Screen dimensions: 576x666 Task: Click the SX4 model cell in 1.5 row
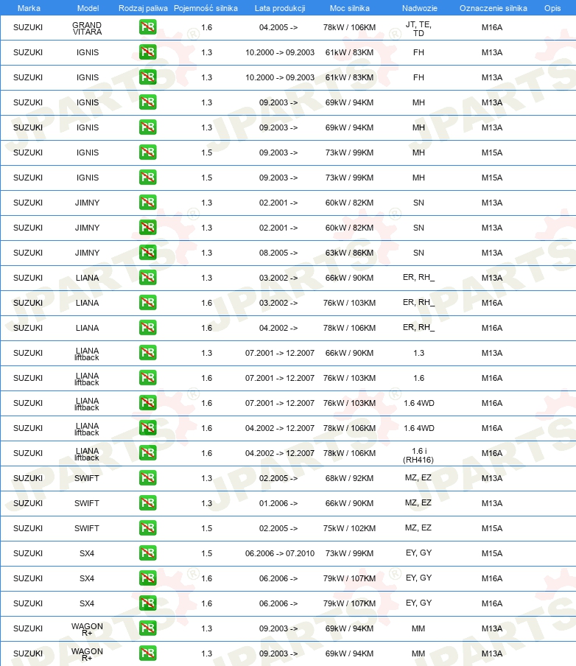[x=87, y=554]
